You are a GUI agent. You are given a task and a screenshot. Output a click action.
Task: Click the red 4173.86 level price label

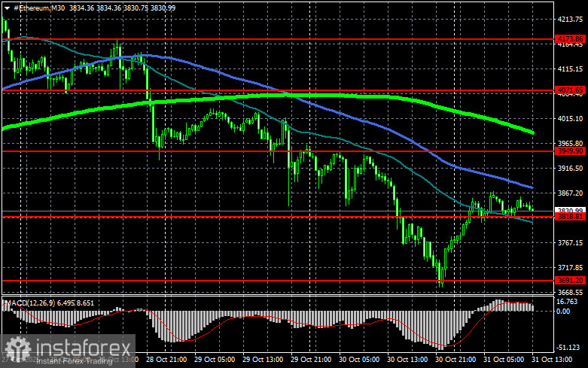570,39
